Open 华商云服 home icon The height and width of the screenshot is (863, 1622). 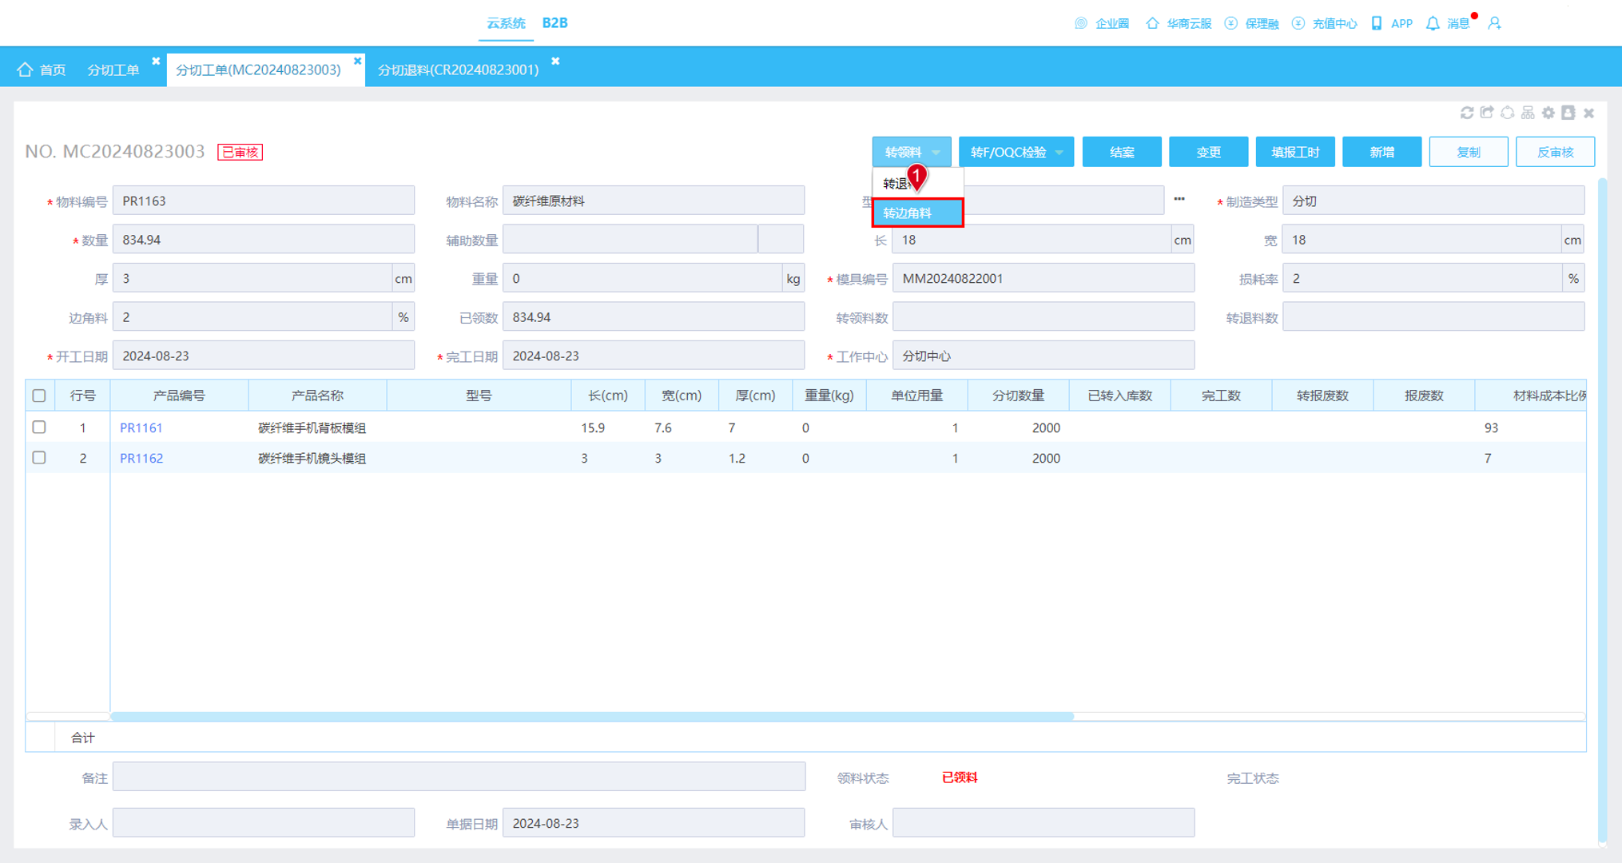(1152, 23)
